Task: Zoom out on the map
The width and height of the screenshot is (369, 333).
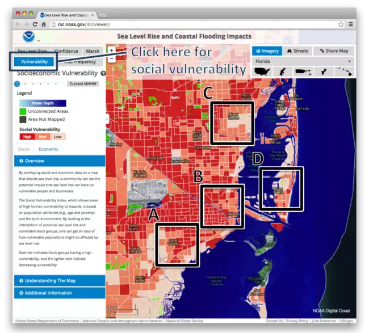Action: click(x=111, y=58)
